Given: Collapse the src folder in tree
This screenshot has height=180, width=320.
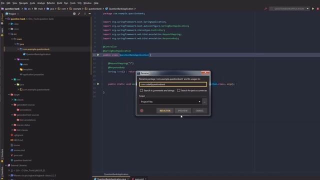Looking at the screenshot, I should pyautogui.click(x=9, y=34).
